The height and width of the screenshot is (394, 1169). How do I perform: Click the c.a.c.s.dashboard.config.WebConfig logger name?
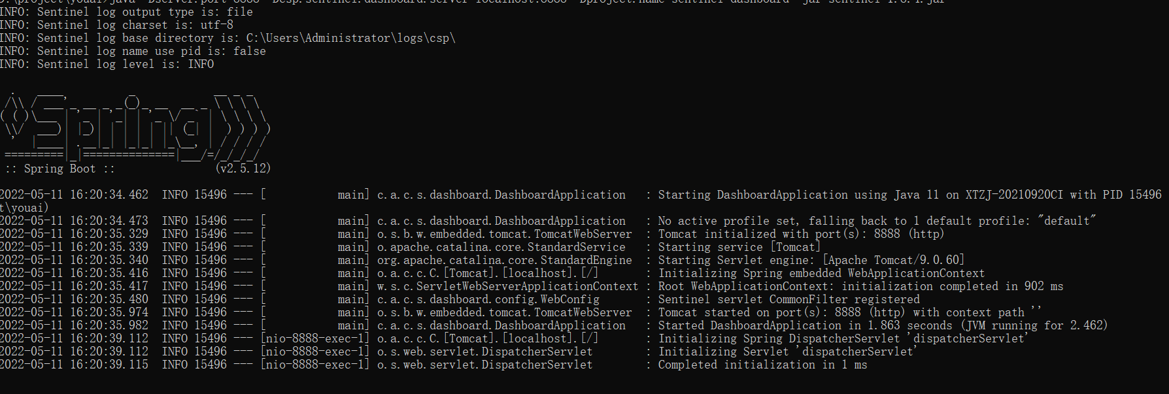[x=488, y=299]
